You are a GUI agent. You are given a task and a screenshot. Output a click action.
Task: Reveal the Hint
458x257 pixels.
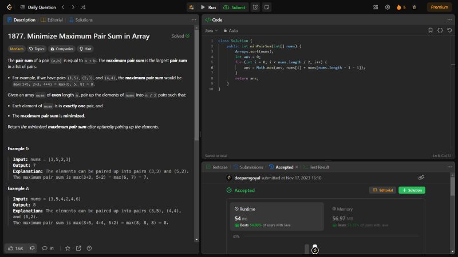85,49
